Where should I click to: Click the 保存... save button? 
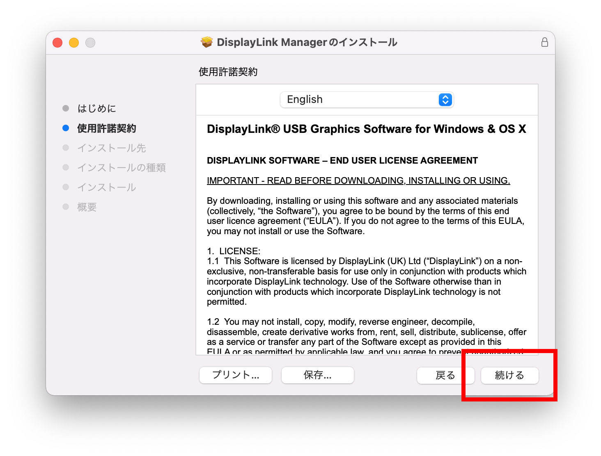[x=318, y=375]
